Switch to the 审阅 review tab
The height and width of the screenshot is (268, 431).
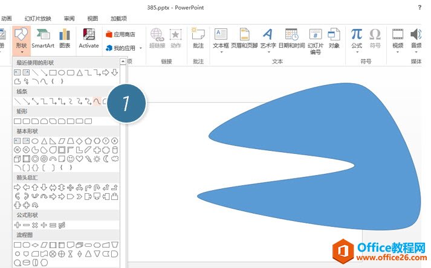pos(69,19)
